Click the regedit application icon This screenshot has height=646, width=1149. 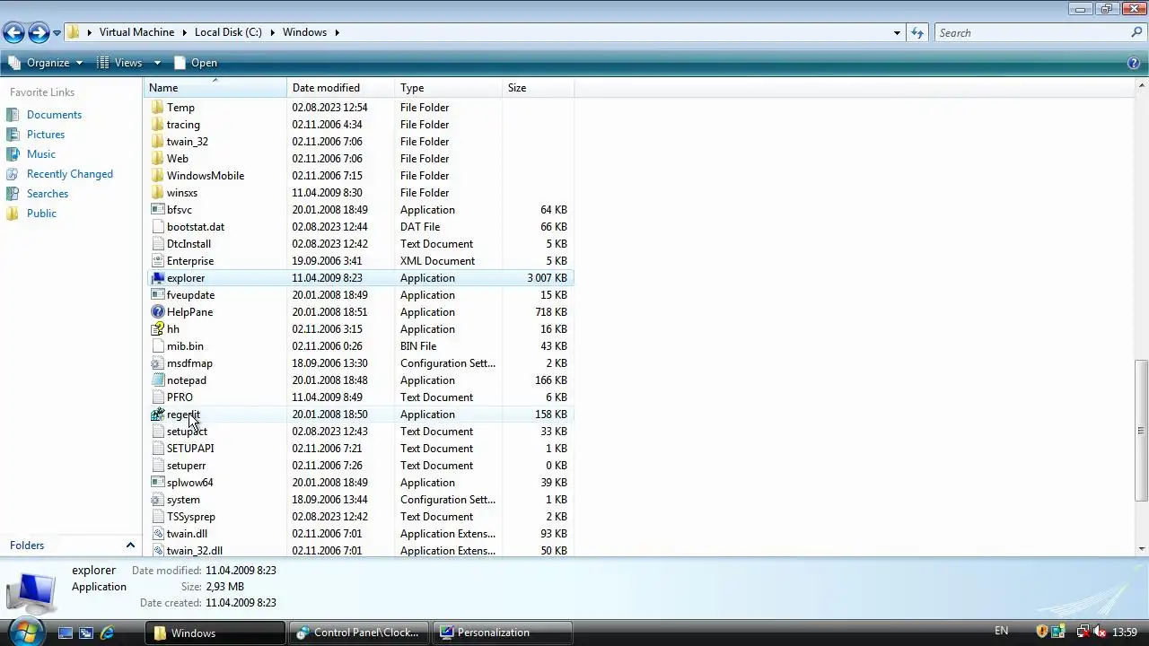(158, 415)
